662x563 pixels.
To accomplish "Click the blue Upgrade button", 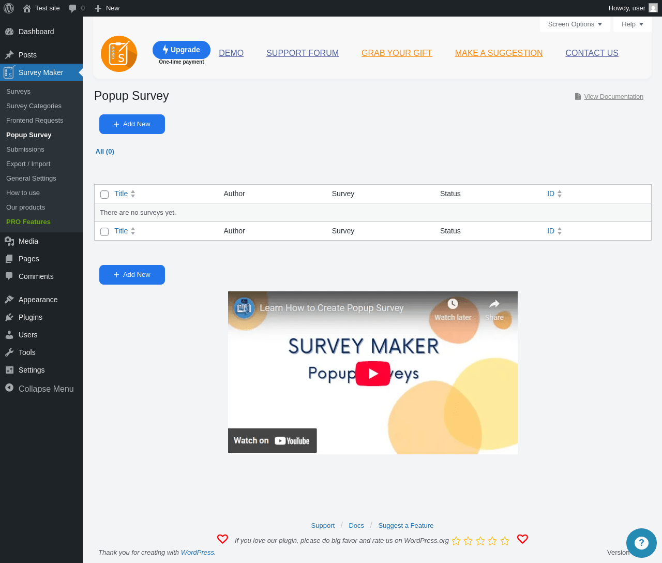I will 182,50.
